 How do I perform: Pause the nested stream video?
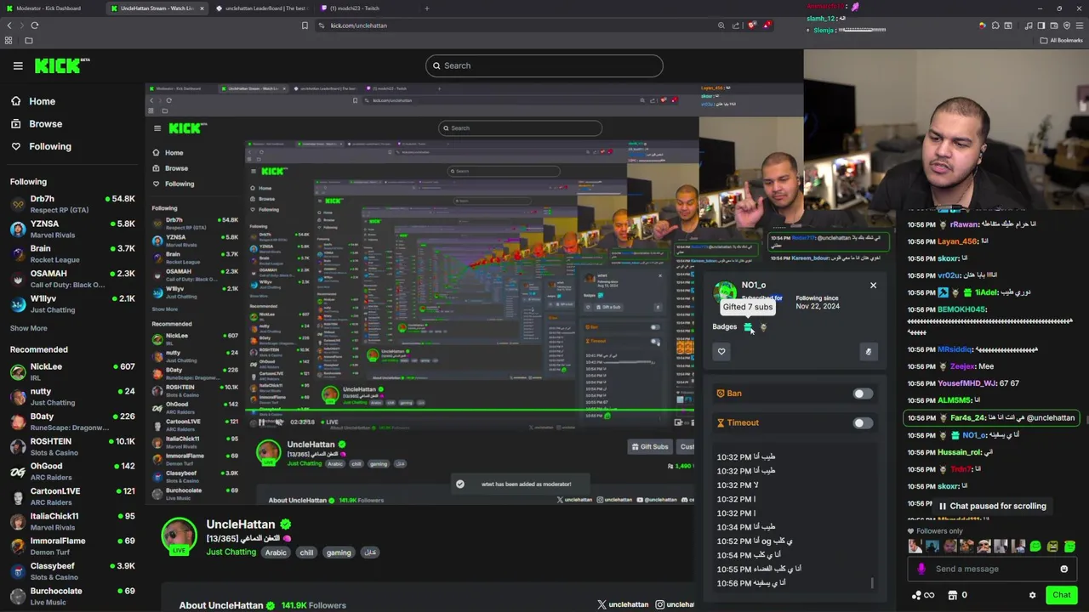click(x=261, y=422)
